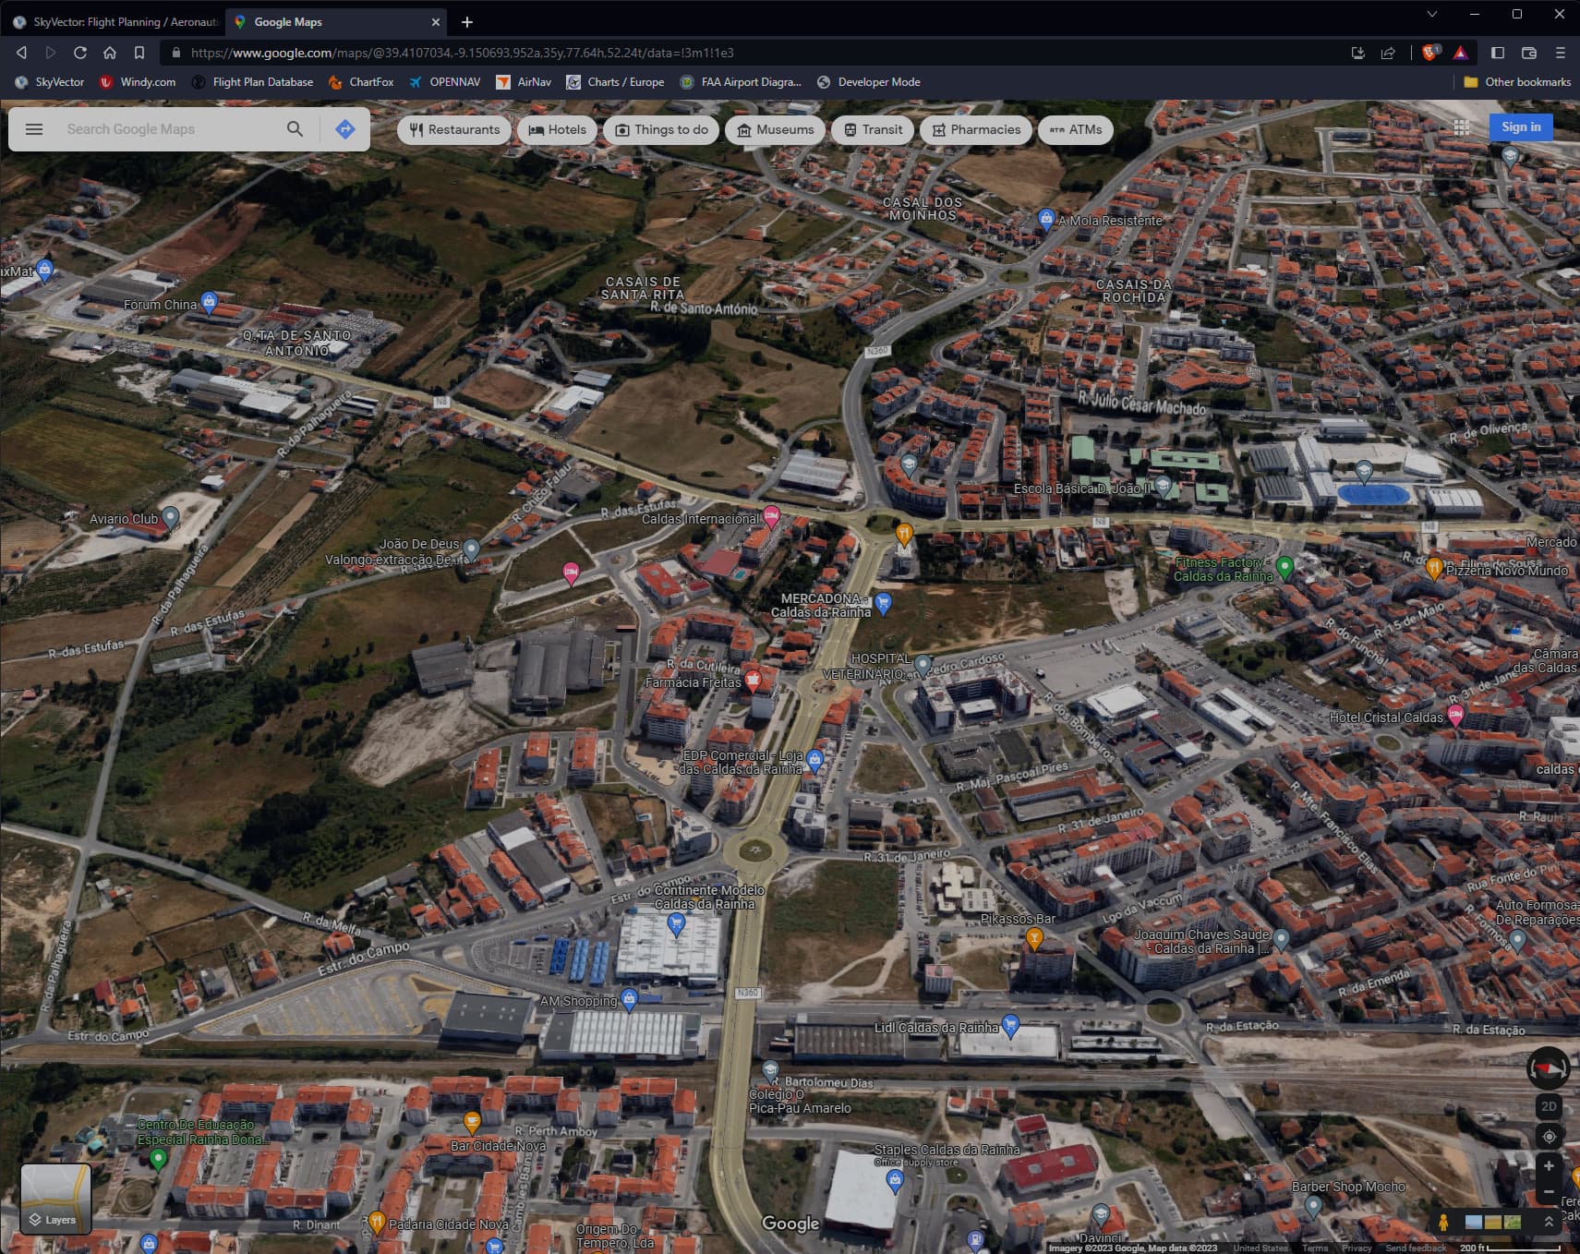Open the Google Maps hamburger menu
This screenshot has height=1254, width=1580.
click(34, 129)
